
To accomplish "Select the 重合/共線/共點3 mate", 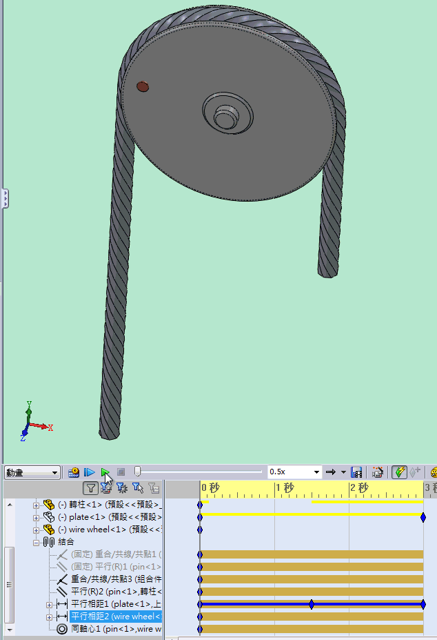I will click(x=116, y=579).
